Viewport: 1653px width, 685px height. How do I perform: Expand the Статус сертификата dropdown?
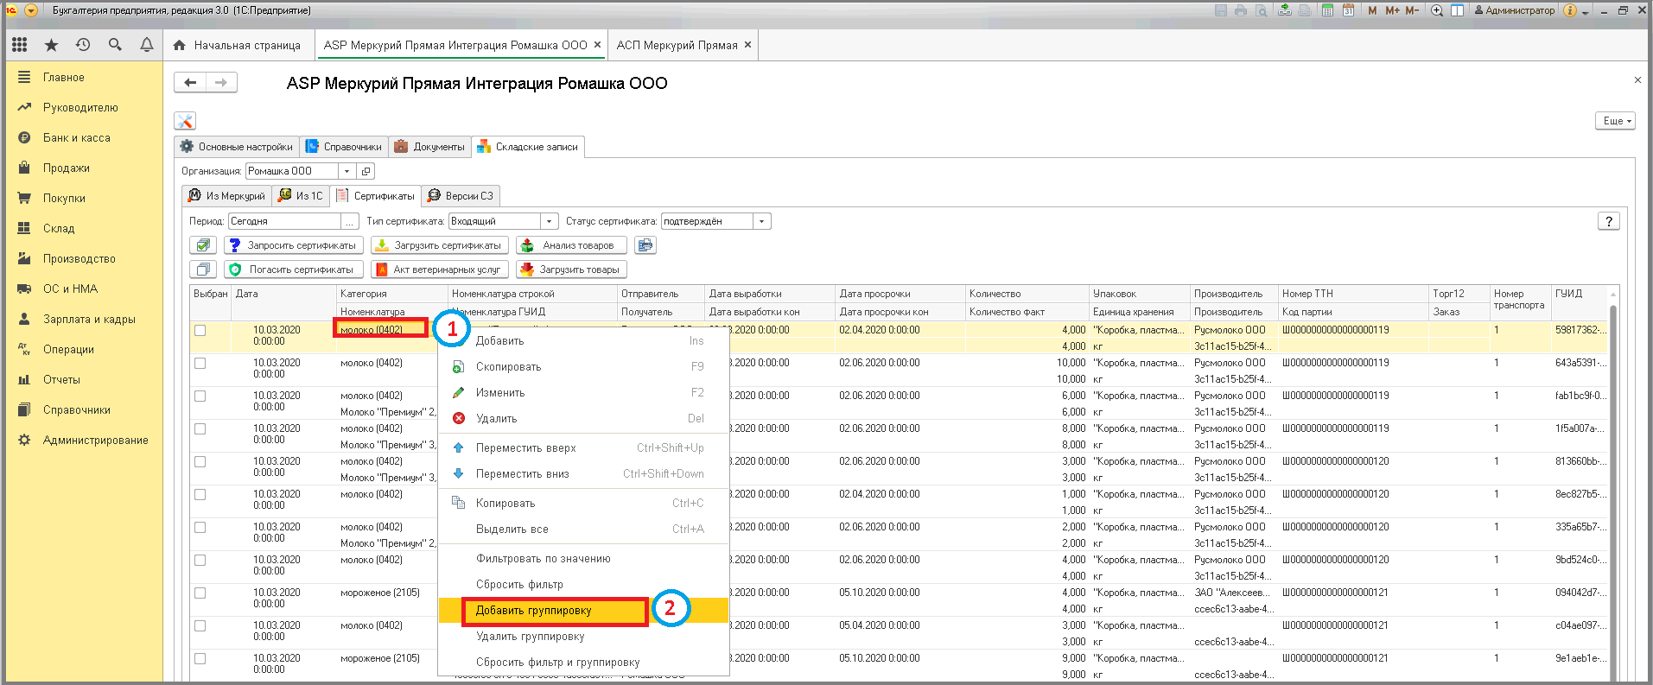pos(762,221)
